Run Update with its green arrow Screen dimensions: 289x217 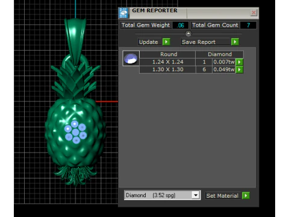[x=166, y=42]
